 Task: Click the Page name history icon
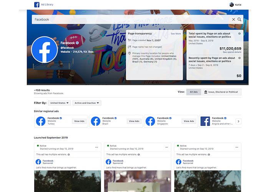129,47
